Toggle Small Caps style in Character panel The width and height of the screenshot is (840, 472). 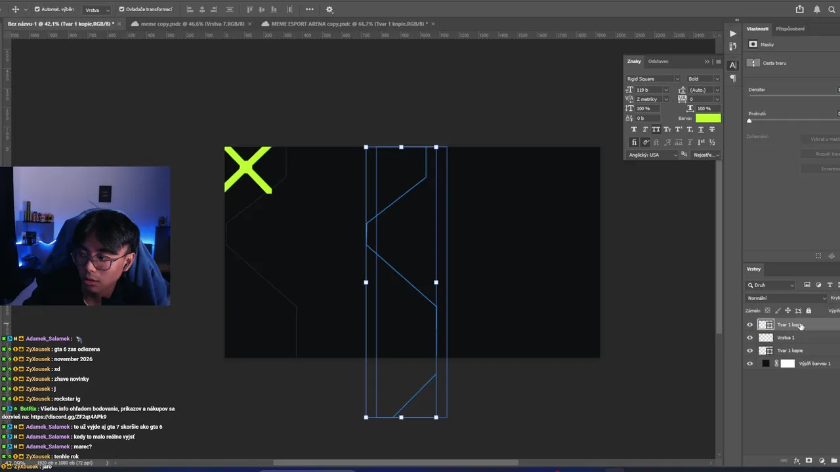(x=667, y=129)
